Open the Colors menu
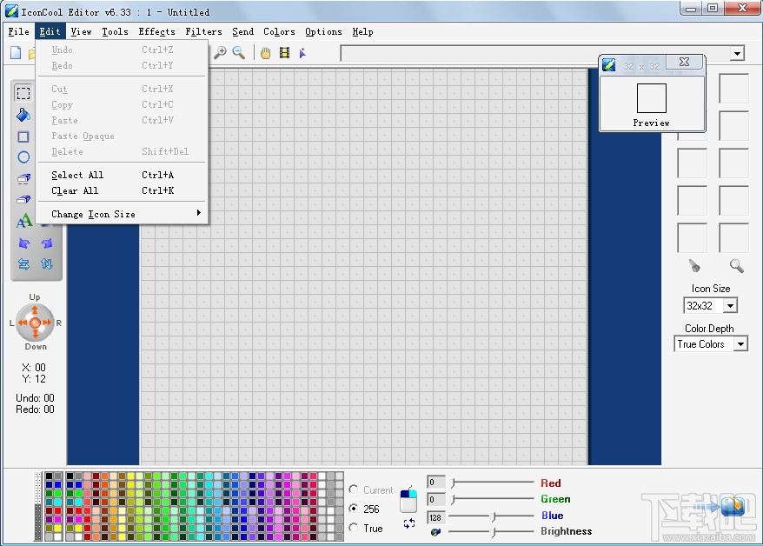Screen dimensions: 763x546 point(278,31)
